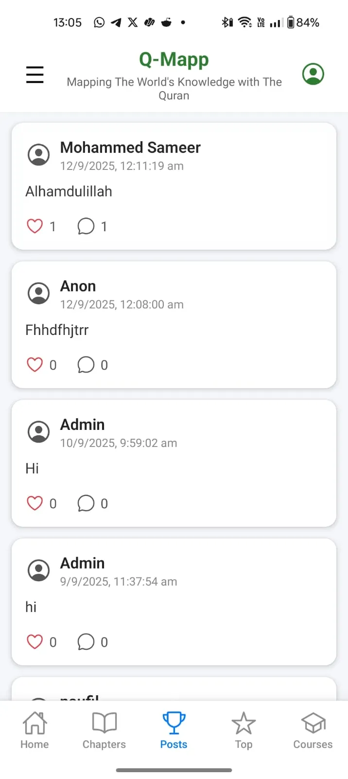
Task: Open comments on Mohammed Sameer's post
Action: tap(86, 226)
